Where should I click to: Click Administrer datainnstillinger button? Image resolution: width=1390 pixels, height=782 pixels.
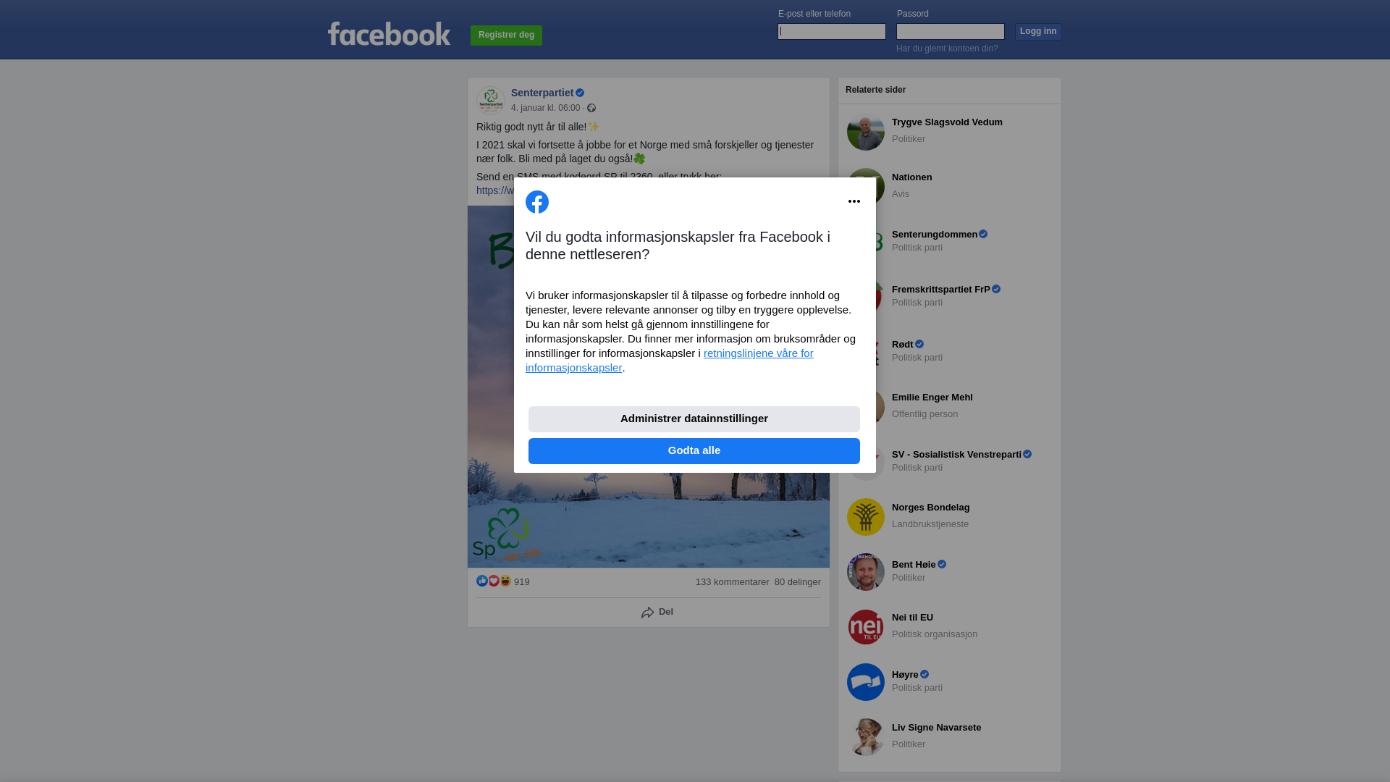point(694,419)
